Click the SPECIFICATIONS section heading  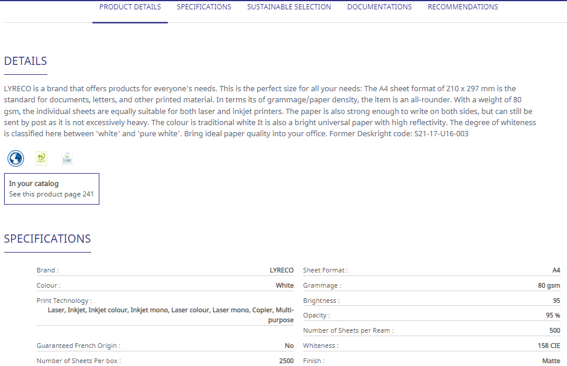[47, 239]
